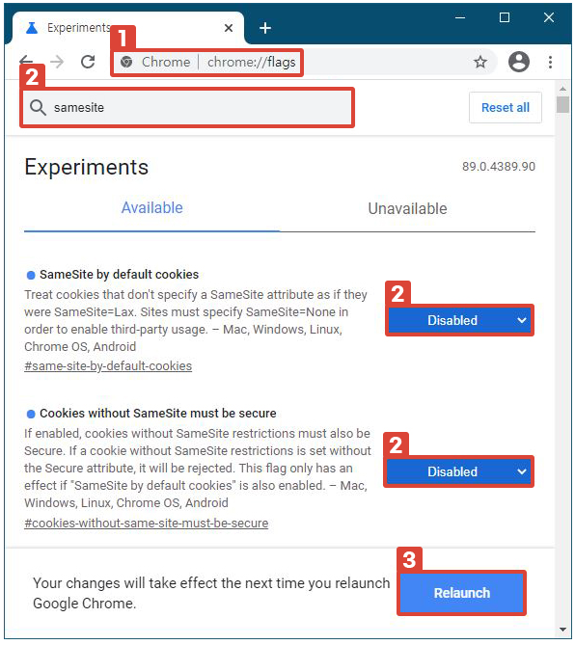Image resolution: width=575 pixels, height=645 pixels.
Task: Click the Chrome site info icon
Action: pos(126,62)
